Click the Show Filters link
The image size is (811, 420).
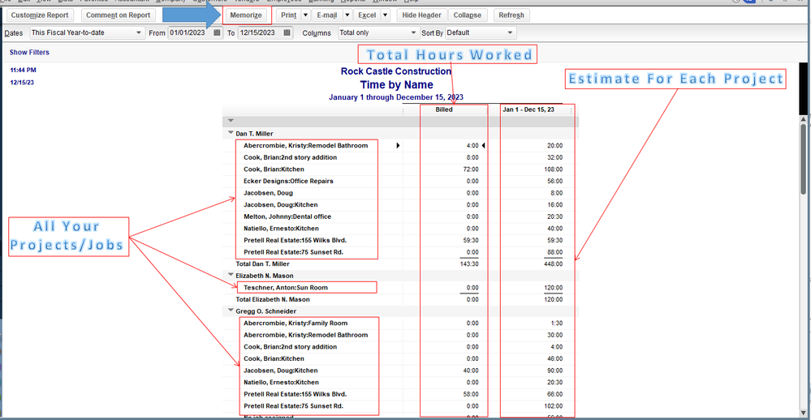pos(29,52)
